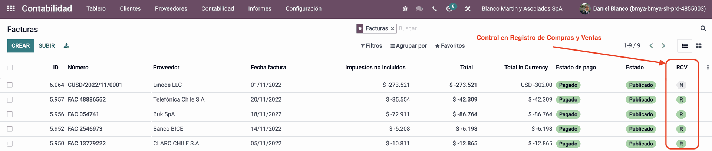
Task: Click the search magnifier icon
Action: (703, 28)
